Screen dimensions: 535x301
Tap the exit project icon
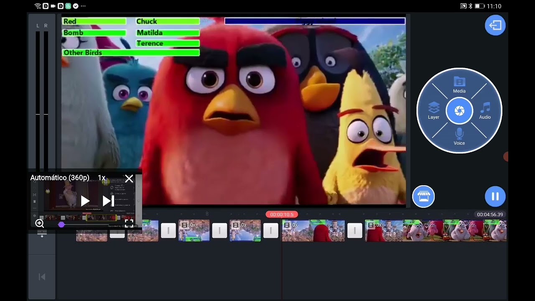(x=495, y=26)
